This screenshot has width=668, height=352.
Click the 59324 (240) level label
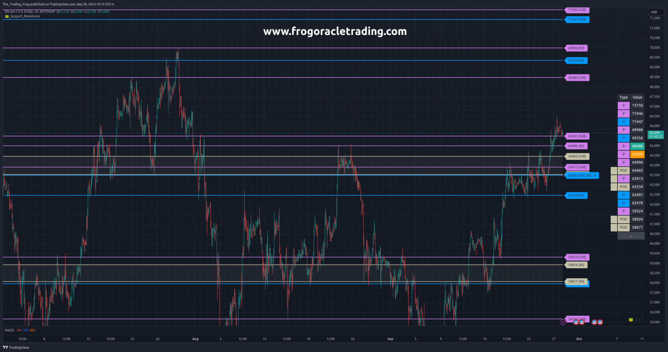tap(577, 257)
